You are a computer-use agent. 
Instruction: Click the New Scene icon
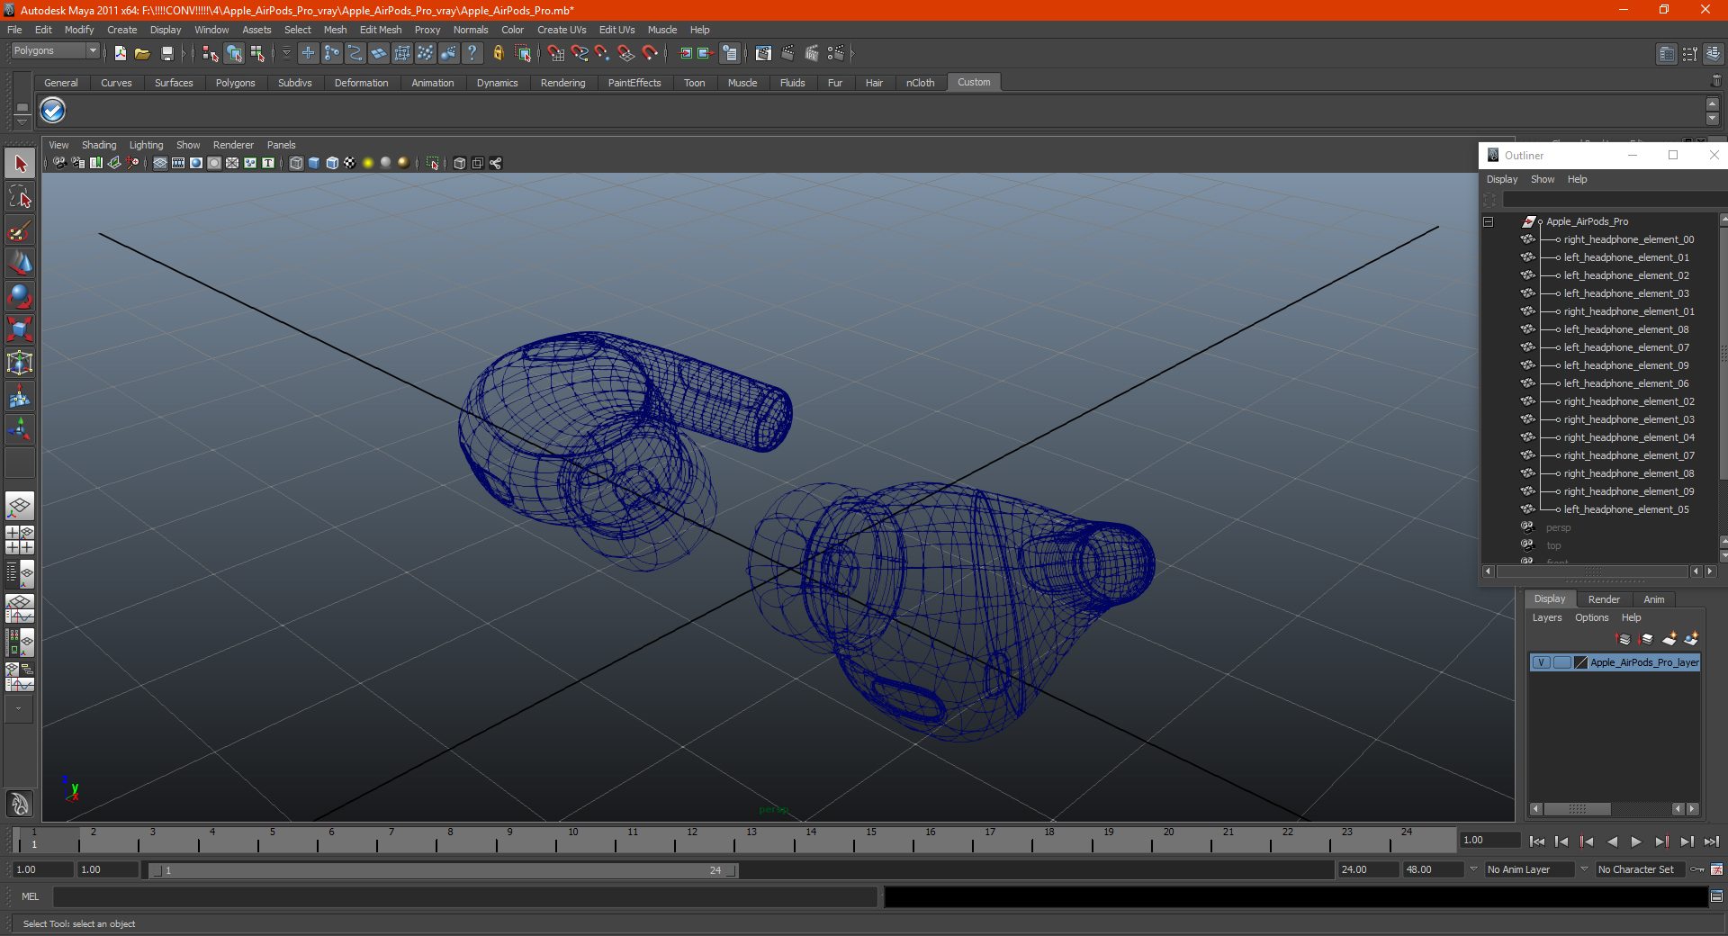[x=121, y=54]
